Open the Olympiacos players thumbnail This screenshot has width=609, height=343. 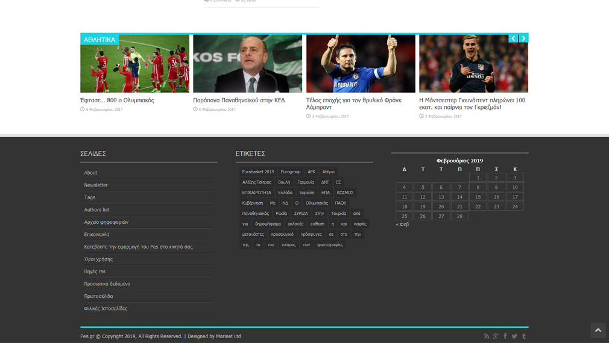135,64
